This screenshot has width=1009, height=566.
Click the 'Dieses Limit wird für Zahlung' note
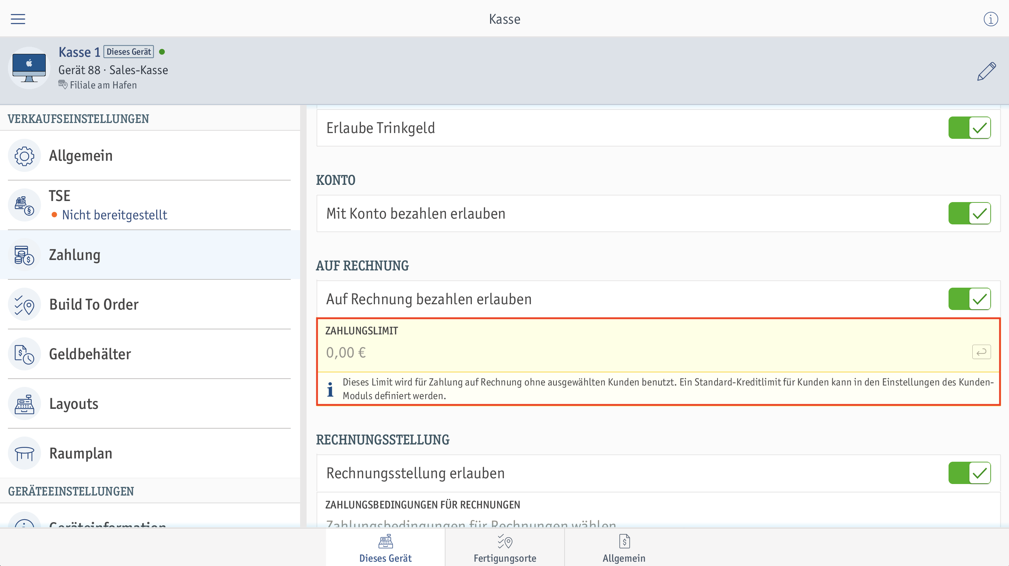[668, 389]
